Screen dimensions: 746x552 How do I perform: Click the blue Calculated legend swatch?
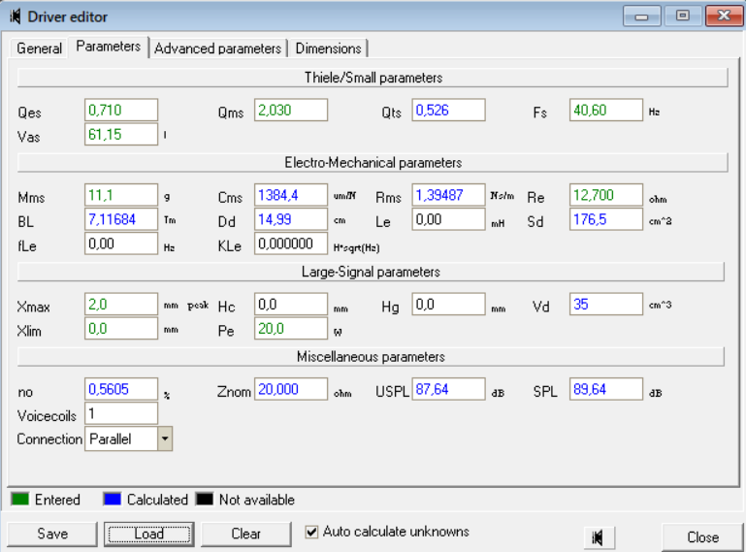click(112, 500)
